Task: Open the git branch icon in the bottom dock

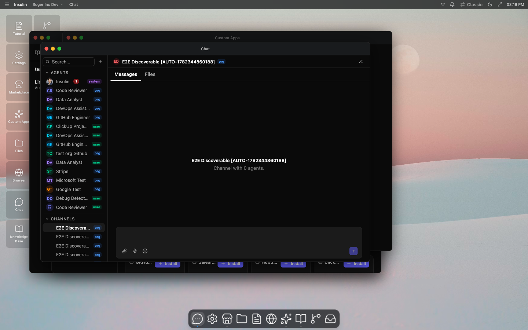Action: pos(315,319)
